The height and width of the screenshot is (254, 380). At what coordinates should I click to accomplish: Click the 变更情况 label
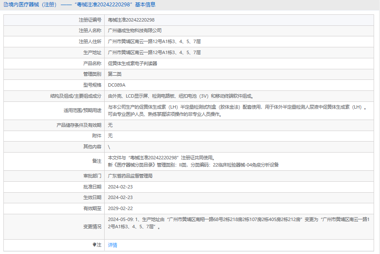coord(92,227)
